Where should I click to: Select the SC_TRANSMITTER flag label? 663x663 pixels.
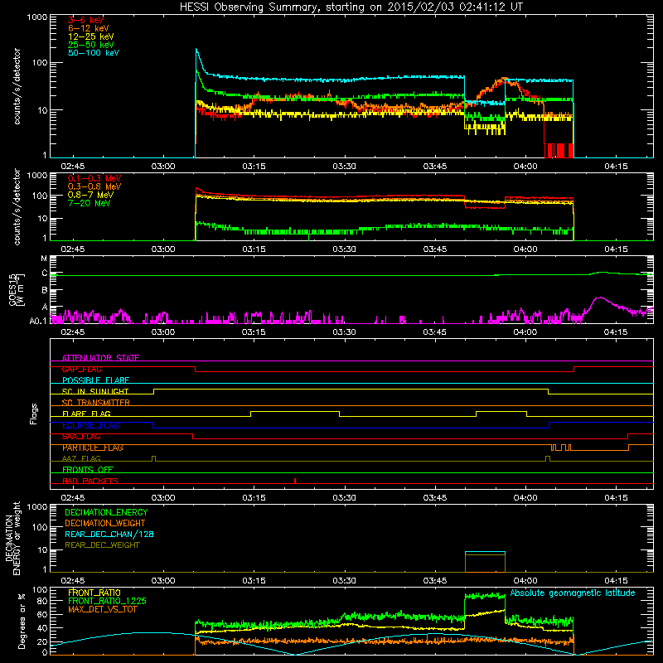coord(95,403)
